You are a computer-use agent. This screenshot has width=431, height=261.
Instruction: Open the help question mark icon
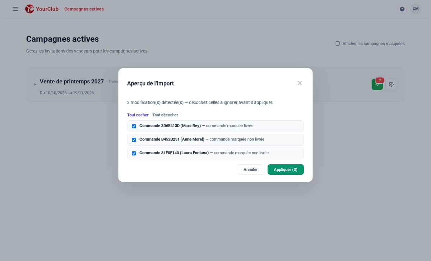pos(402,9)
